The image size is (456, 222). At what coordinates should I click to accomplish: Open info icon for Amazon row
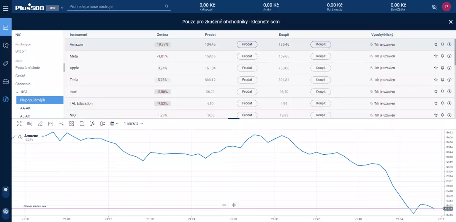coord(449,44)
